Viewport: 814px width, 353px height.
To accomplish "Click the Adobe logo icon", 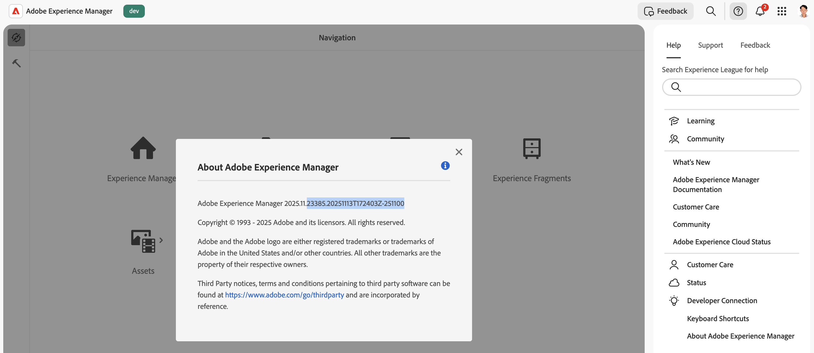I will pyautogui.click(x=16, y=11).
